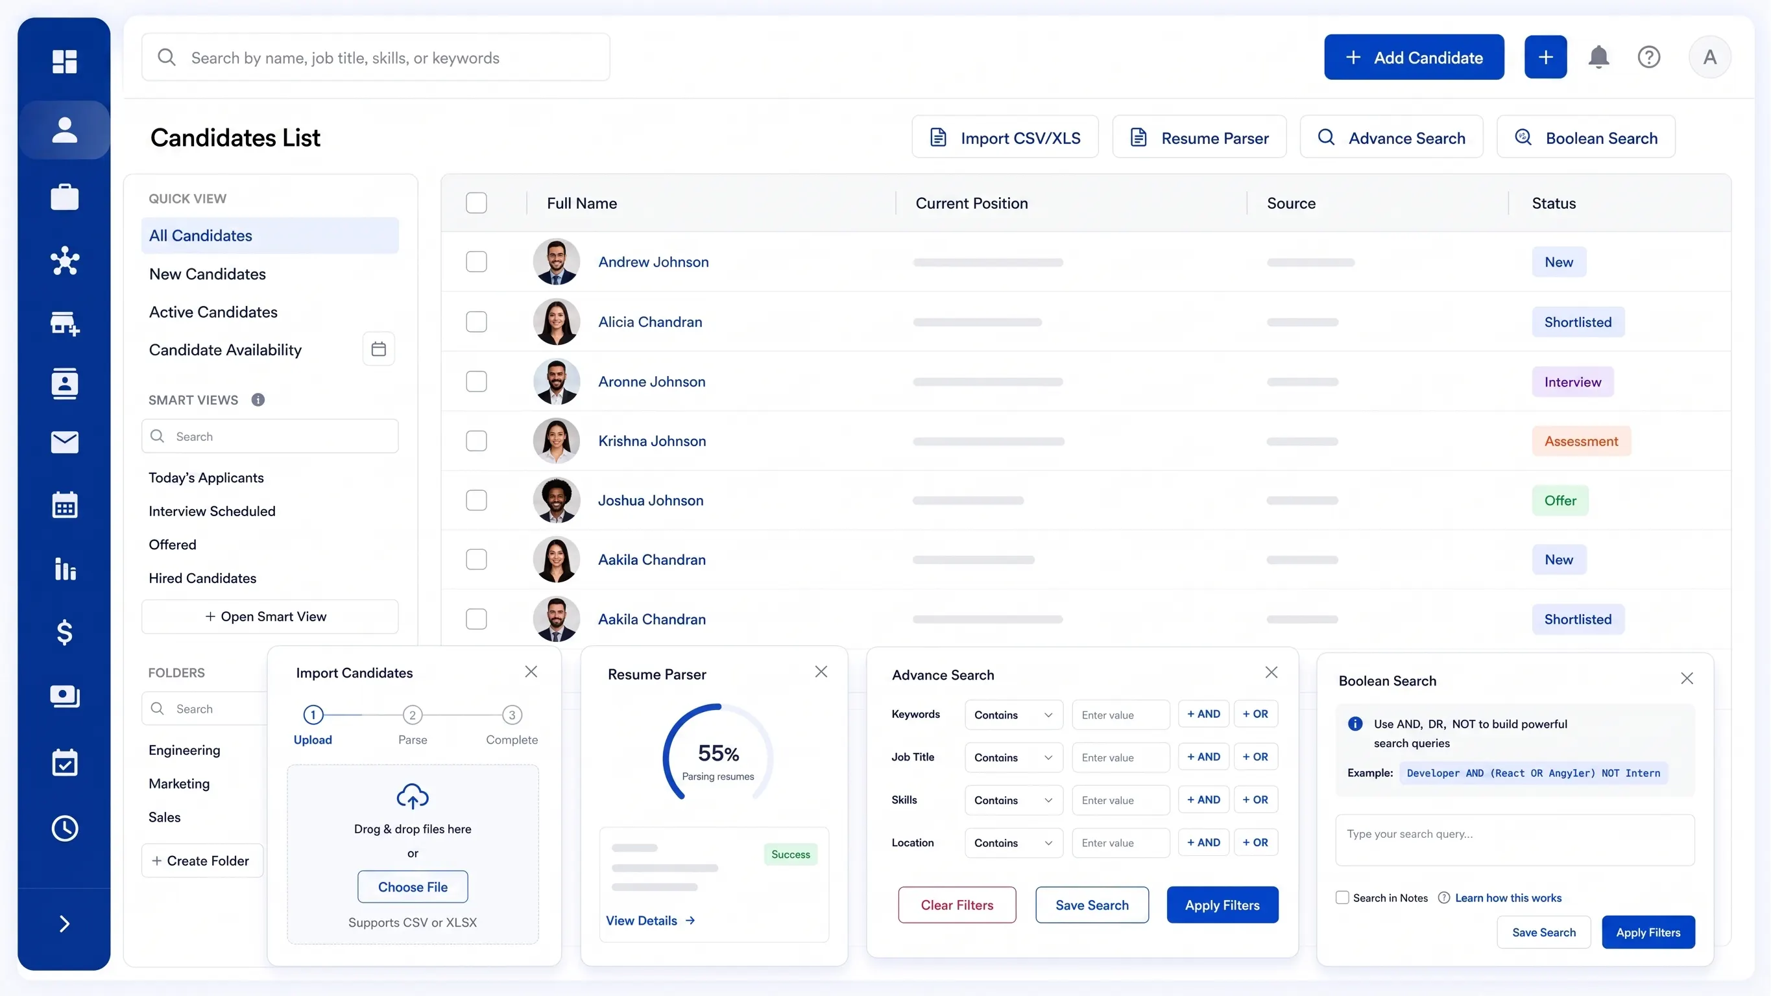Close the Import Candidates panel
The image size is (1771, 996).
[x=531, y=672]
